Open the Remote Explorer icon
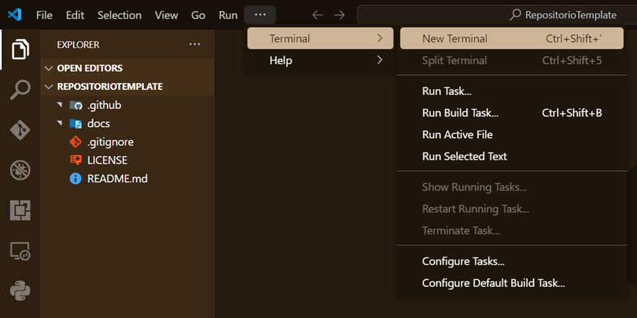Image resolution: width=637 pixels, height=318 pixels. (20, 251)
